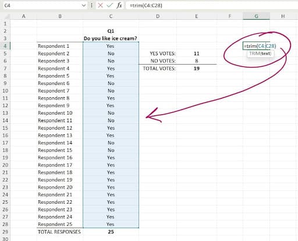Click the formula bar options dots
This screenshot has height=241, width=298.
pos(91,5)
